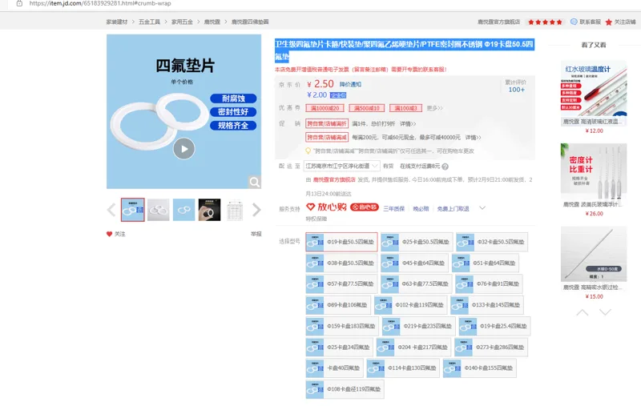
Task: Show previous product thumbnails with left arrow
Action: (x=111, y=210)
